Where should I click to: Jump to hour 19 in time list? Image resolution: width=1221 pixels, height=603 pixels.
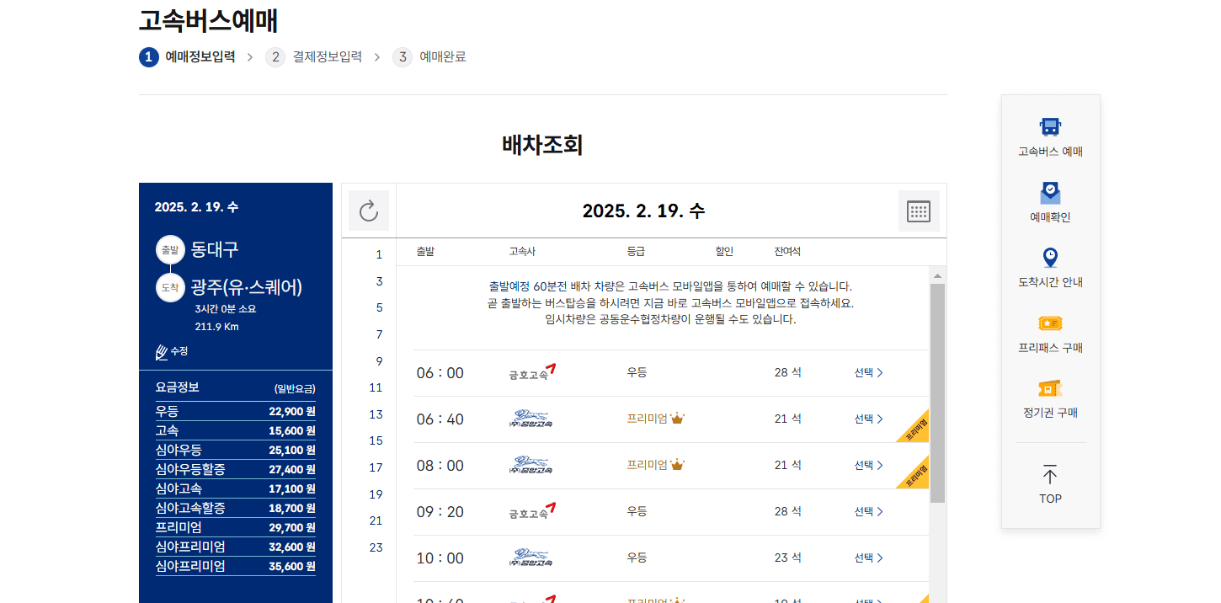click(x=376, y=494)
